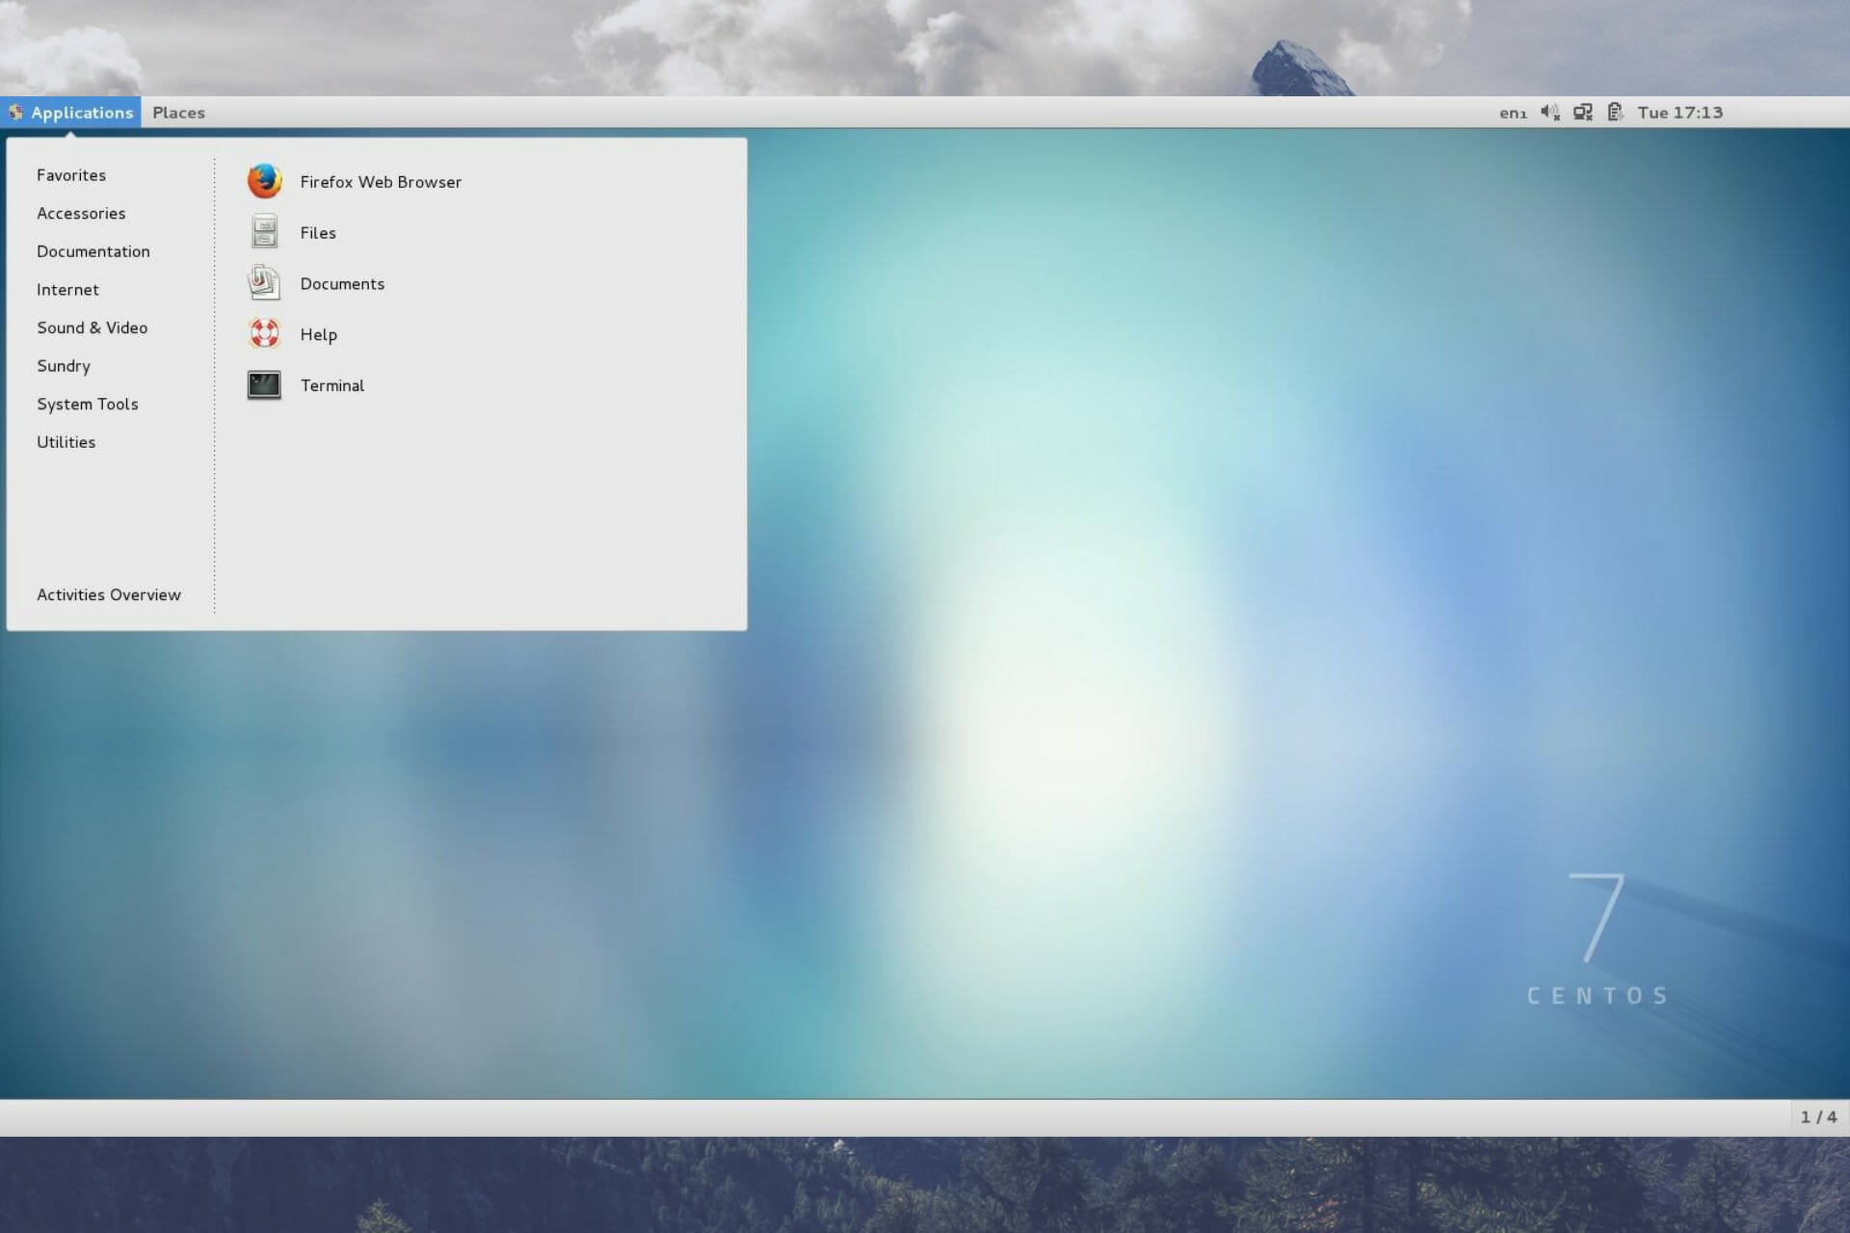The height and width of the screenshot is (1233, 1850).
Task: Select the System Tools category
Action: tap(88, 405)
